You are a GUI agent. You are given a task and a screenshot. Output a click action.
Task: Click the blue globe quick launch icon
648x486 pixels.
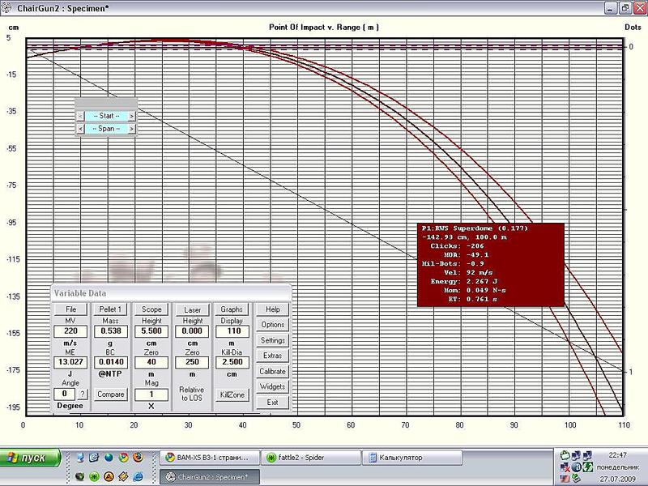[x=109, y=458]
